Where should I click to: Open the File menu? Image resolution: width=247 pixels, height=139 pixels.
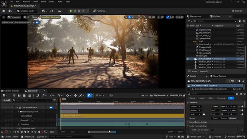(11, 2)
